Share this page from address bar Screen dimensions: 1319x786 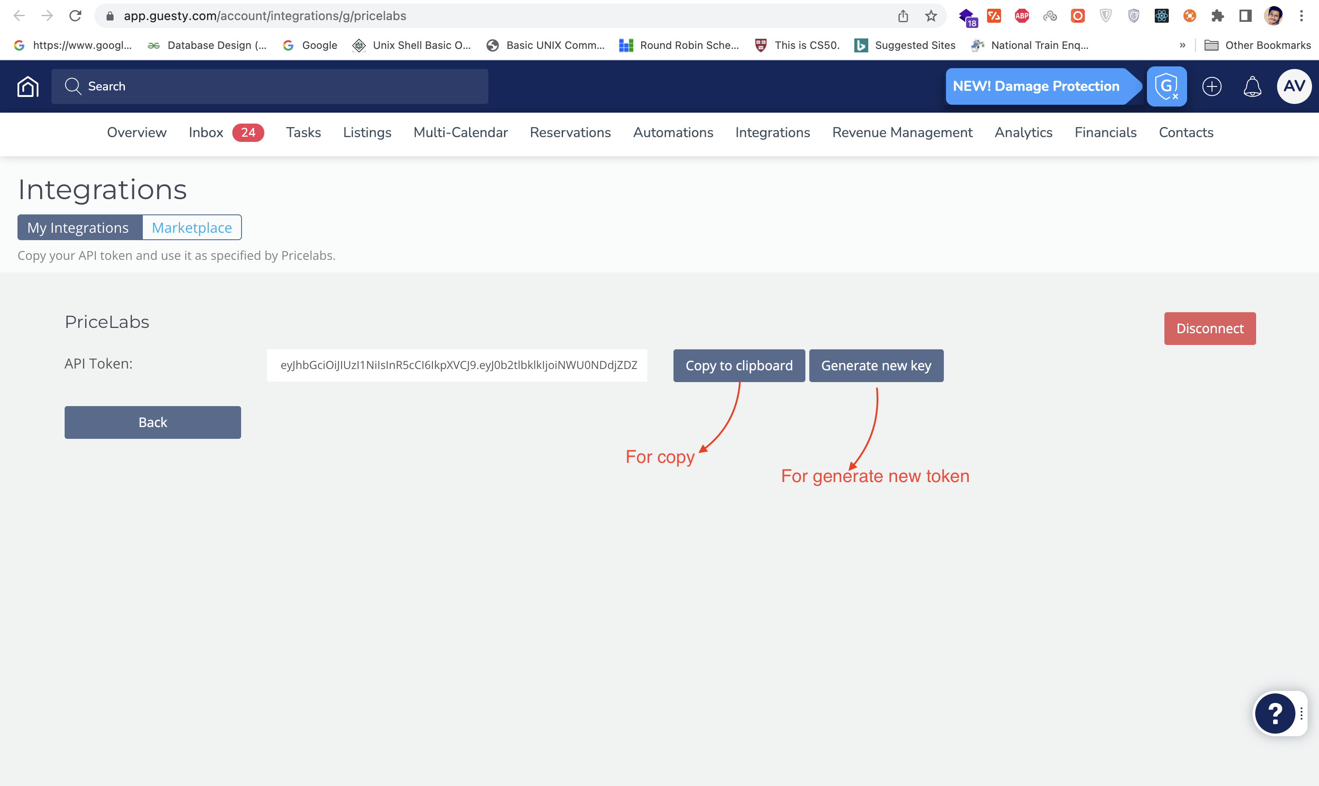[903, 16]
